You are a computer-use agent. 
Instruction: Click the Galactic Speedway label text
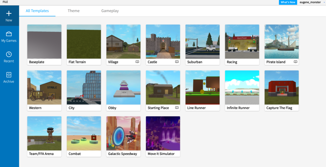(x=123, y=154)
